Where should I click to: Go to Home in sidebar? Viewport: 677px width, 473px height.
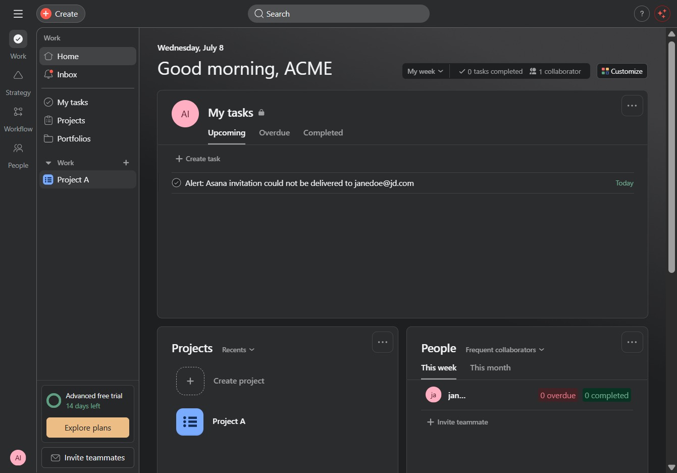[88, 56]
